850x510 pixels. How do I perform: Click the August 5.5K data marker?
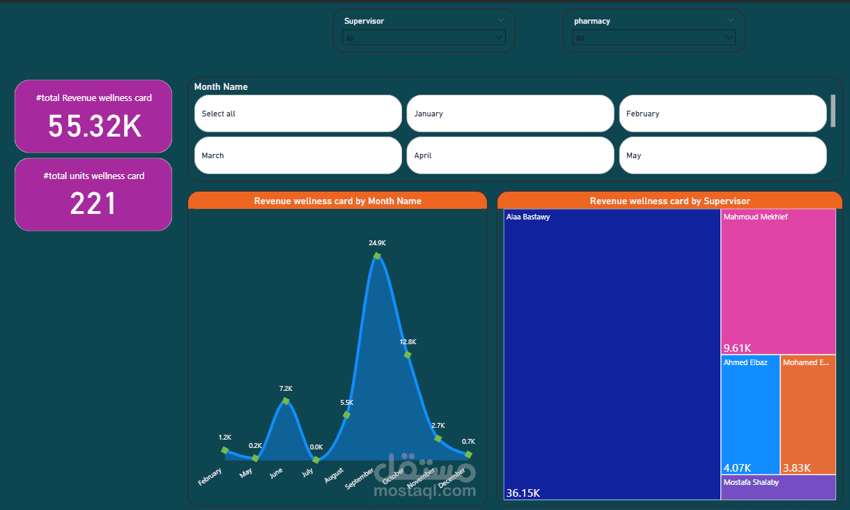click(x=346, y=415)
